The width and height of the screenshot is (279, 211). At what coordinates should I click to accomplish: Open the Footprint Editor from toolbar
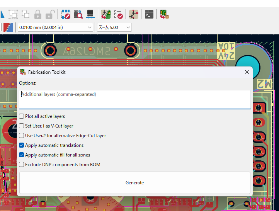(x=66, y=15)
